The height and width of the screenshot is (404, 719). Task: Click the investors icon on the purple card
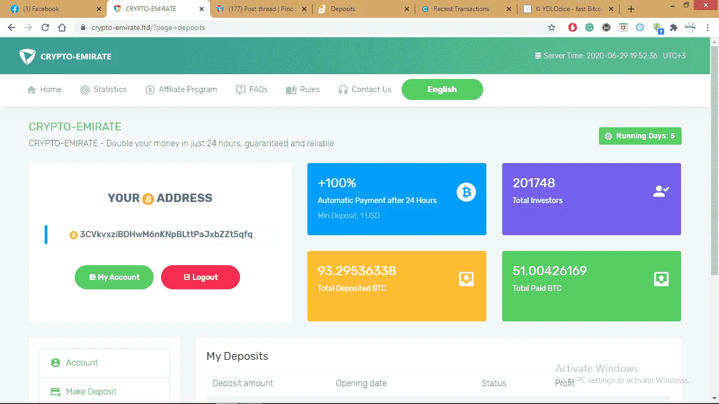coord(661,191)
